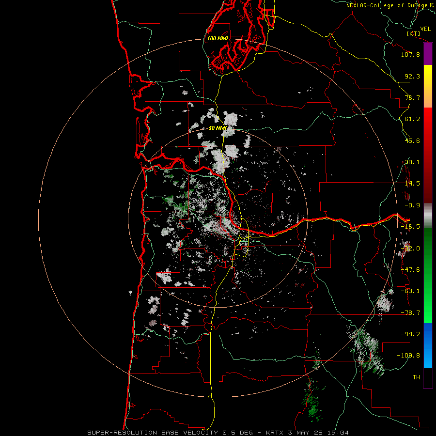
Task: Select the 30.1 velocity scale value
Action: [x=412, y=162]
